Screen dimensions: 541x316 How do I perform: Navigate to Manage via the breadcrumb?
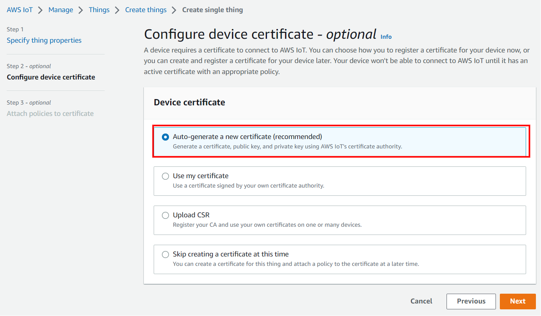pyautogui.click(x=60, y=9)
